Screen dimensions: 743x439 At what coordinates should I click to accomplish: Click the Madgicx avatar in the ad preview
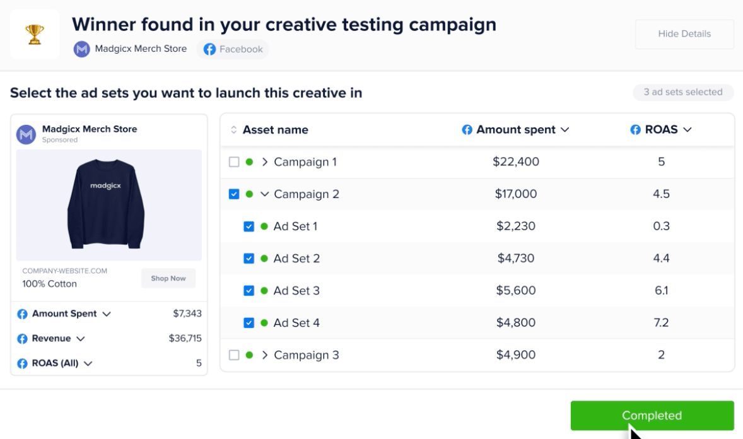pyautogui.click(x=26, y=134)
